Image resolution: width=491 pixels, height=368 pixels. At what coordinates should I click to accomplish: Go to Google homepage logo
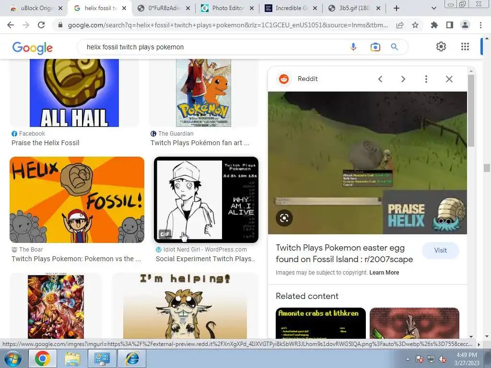click(32, 47)
